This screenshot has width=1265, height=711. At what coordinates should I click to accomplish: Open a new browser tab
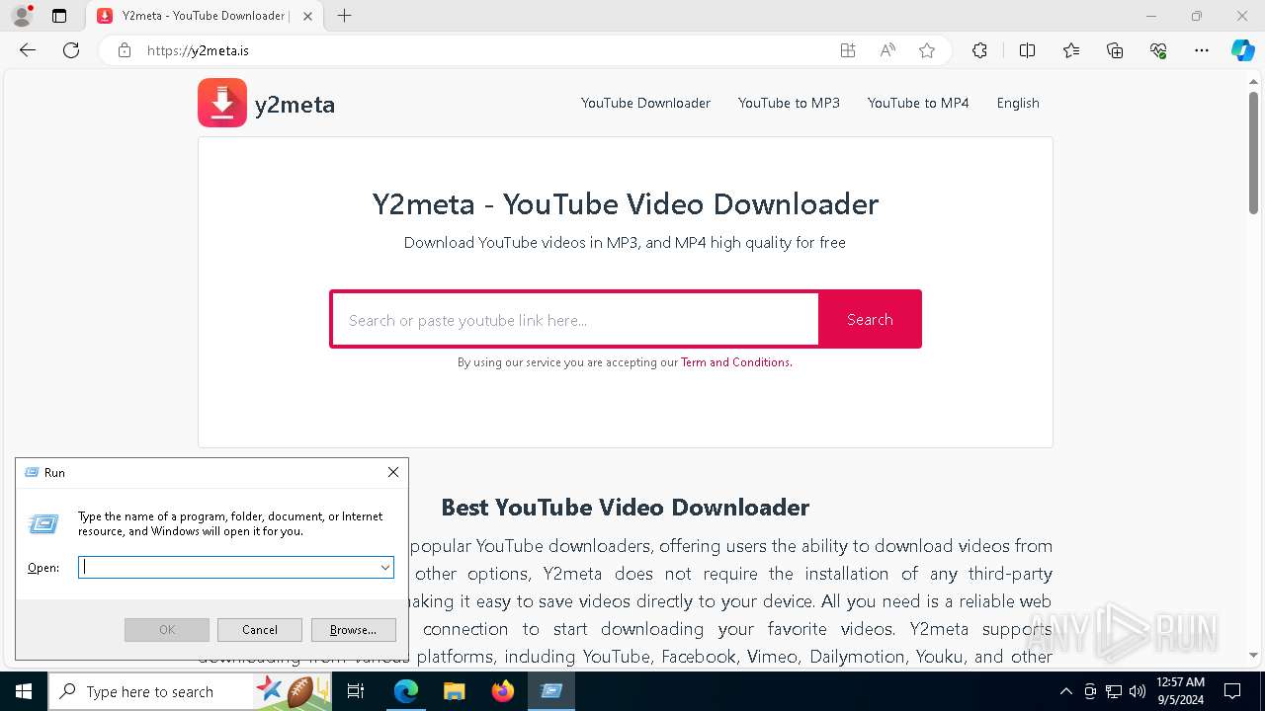tap(344, 16)
